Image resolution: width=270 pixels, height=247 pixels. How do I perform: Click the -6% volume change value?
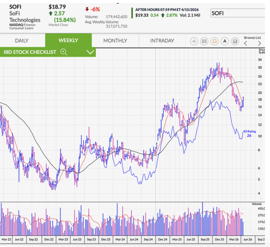click(x=95, y=9)
